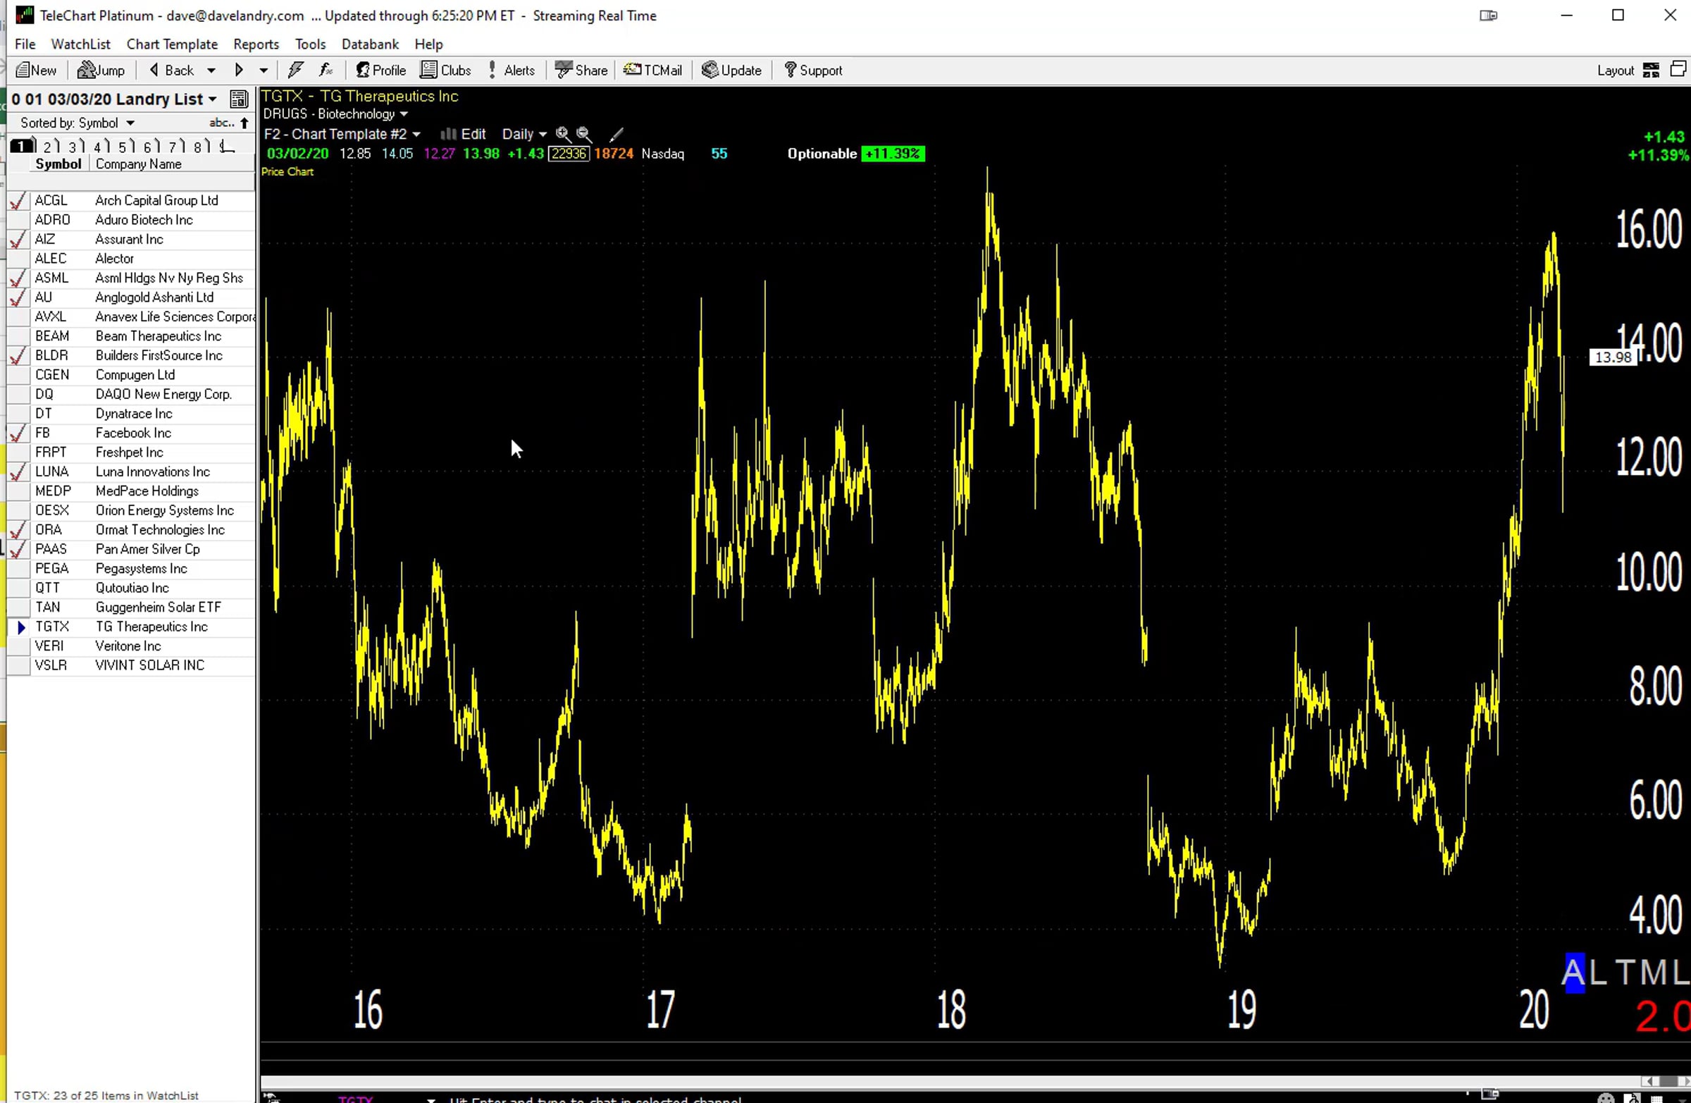Click Edit chart indicators
Image resolution: width=1691 pixels, height=1103 pixels.
click(463, 134)
